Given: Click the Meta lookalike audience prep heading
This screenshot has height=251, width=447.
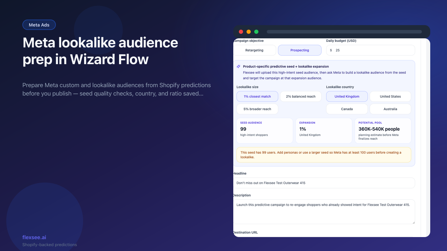Looking at the screenshot, I should click(x=101, y=51).
